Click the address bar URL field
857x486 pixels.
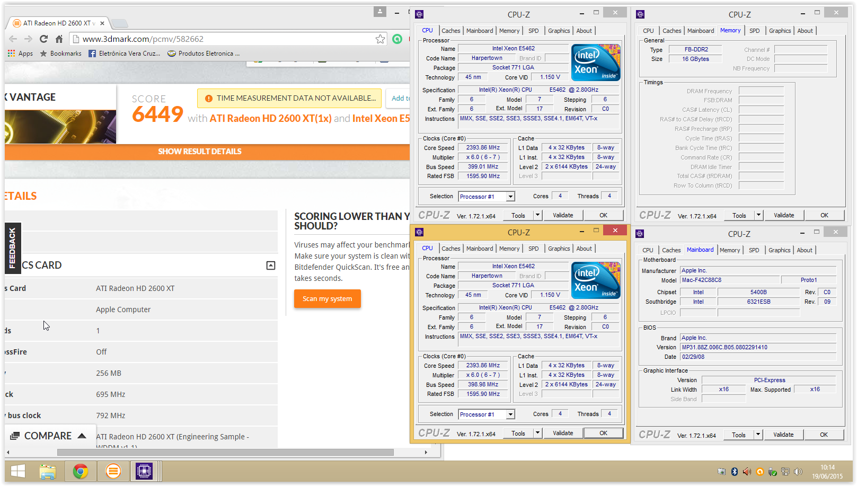[227, 39]
